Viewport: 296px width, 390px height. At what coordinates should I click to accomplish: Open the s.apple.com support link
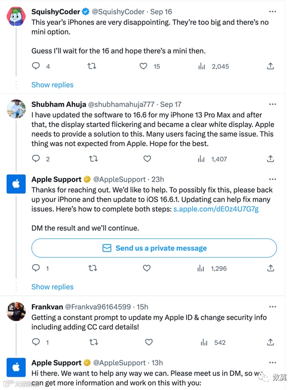[216, 209]
